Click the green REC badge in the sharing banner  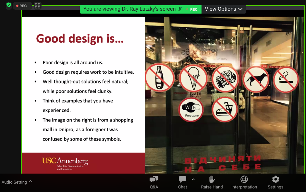(193, 9)
